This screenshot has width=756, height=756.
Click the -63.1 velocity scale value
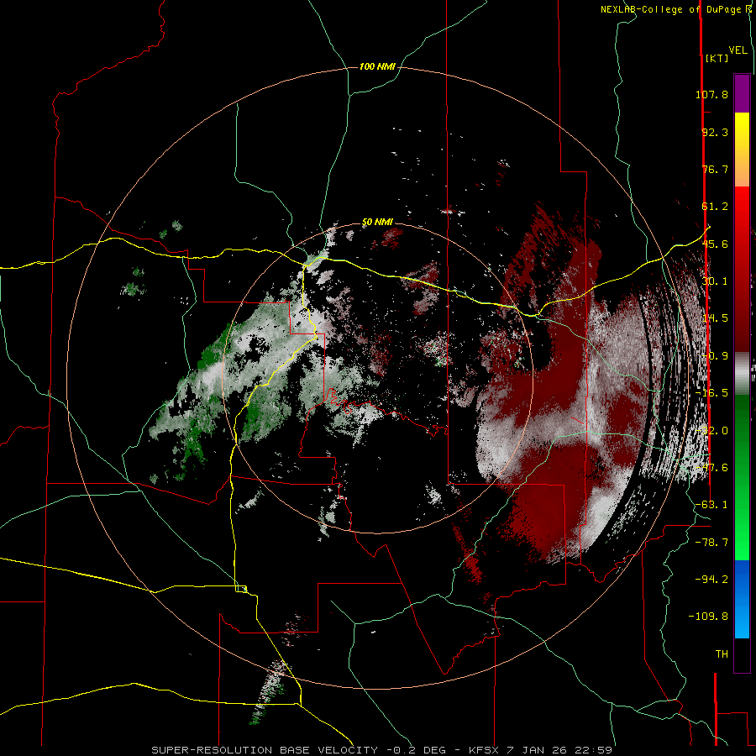[x=711, y=505]
